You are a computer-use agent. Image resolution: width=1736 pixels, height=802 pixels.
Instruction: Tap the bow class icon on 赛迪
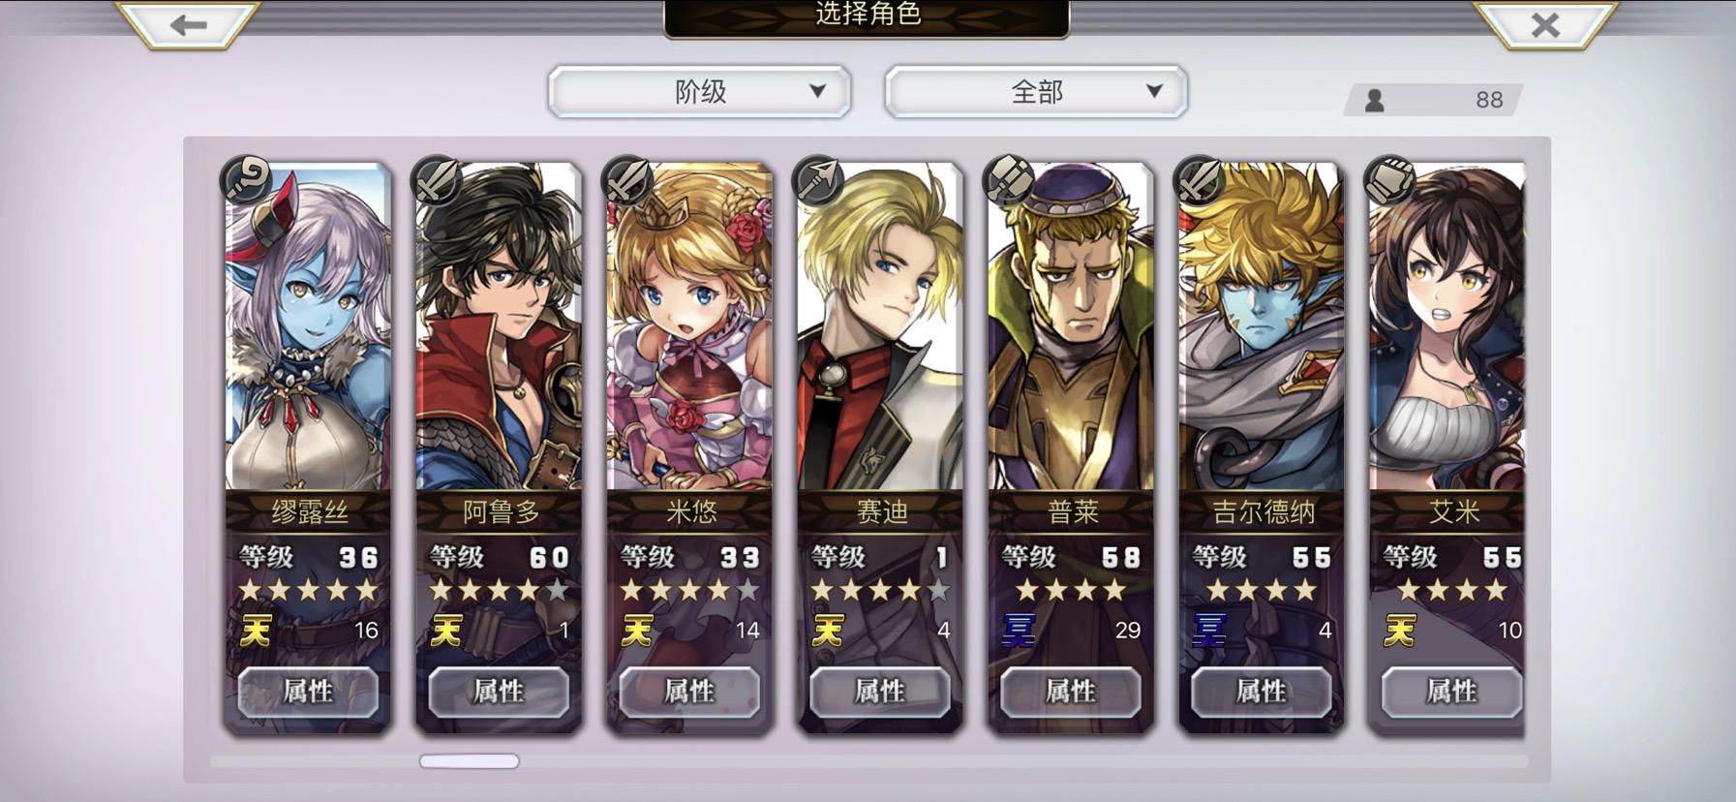pos(820,179)
